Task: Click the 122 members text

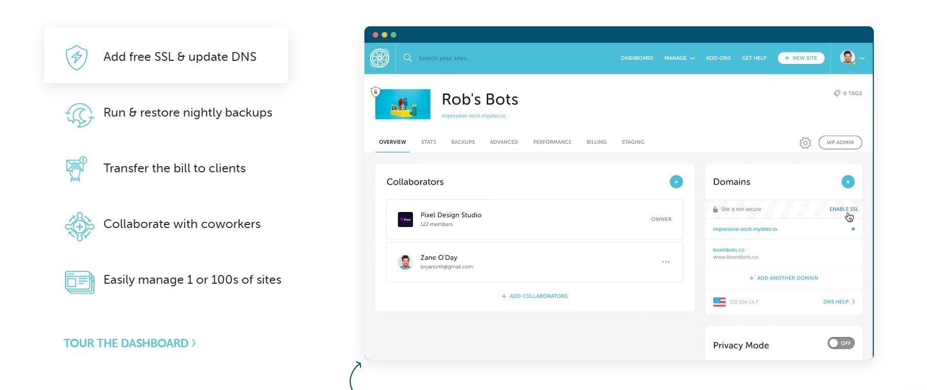Action: (x=436, y=224)
